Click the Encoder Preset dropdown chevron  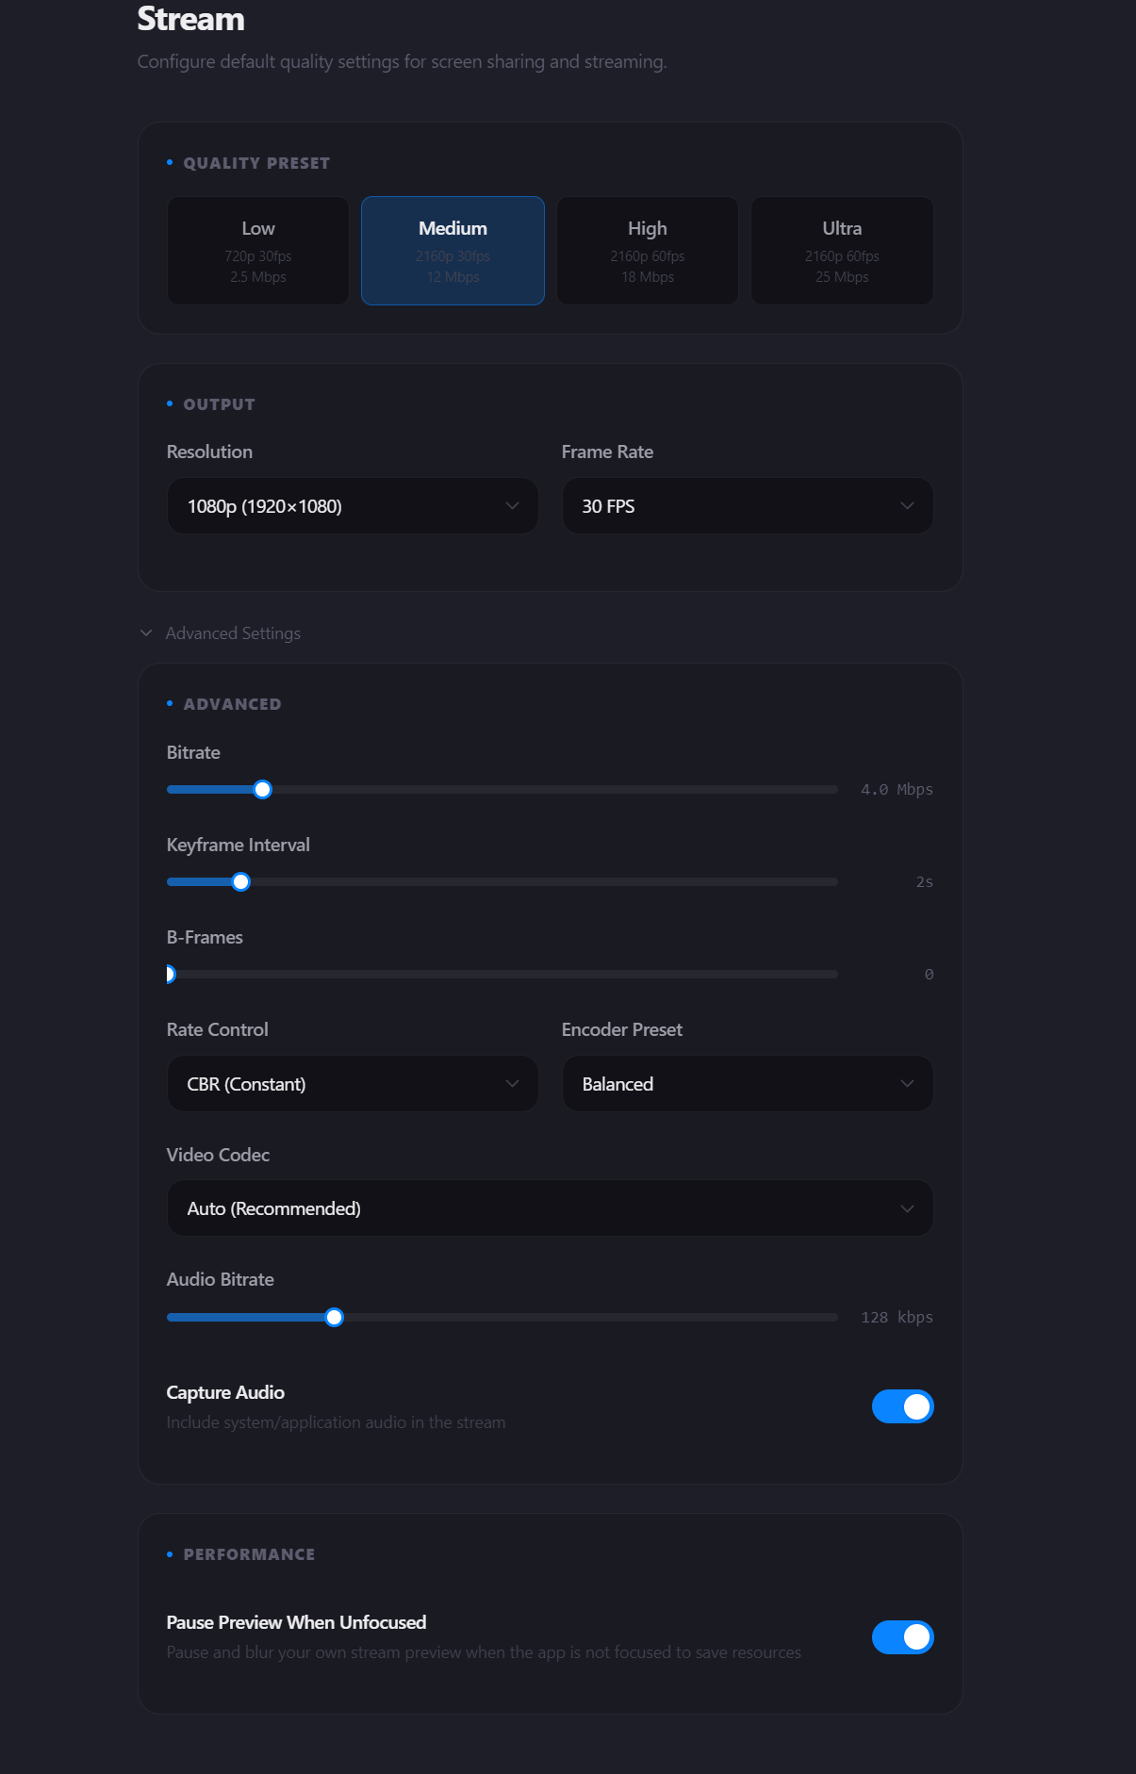pos(907,1084)
